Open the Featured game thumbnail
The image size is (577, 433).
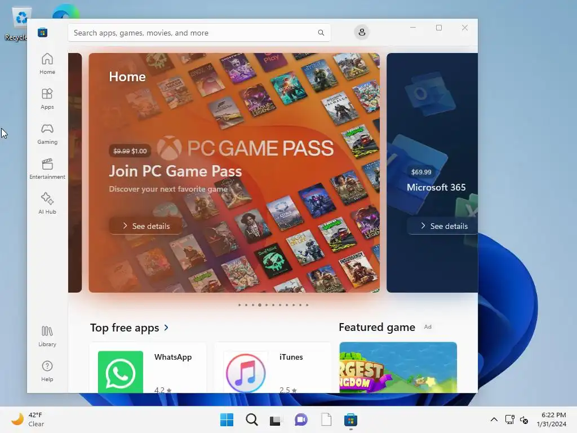coord(398,368)
